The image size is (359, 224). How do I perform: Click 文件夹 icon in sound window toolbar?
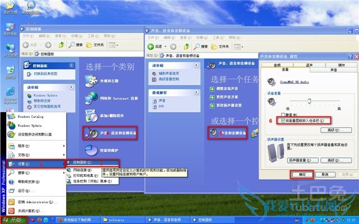(x=214, y=46)
